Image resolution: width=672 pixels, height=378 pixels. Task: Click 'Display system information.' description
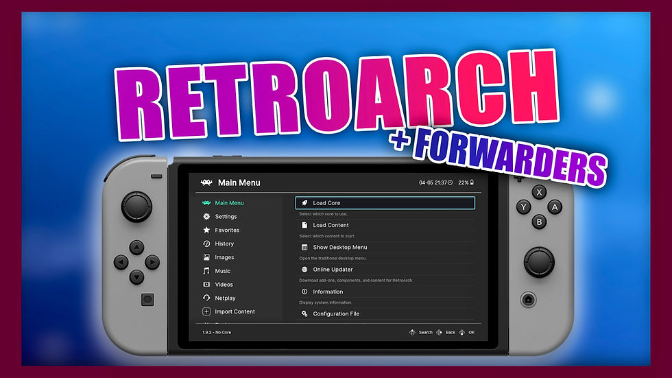[x=326, y=303]
